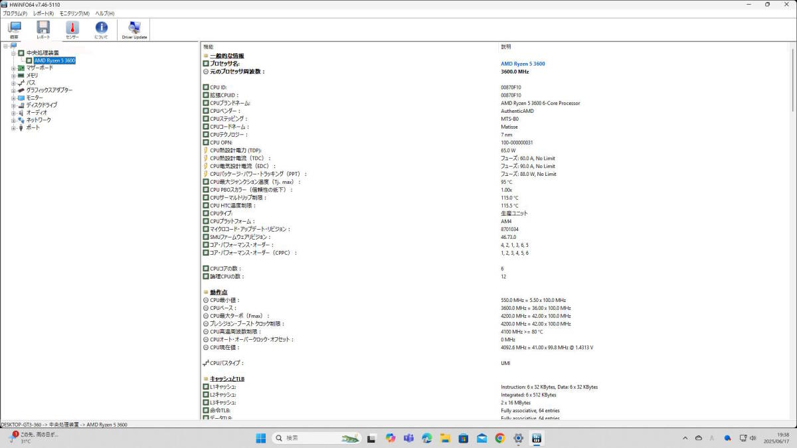Image resolution: width=797 pixels, height=448 pixels.
Task: Open Microsoft Store from the taskbar
Action: [x=464, y=438]
